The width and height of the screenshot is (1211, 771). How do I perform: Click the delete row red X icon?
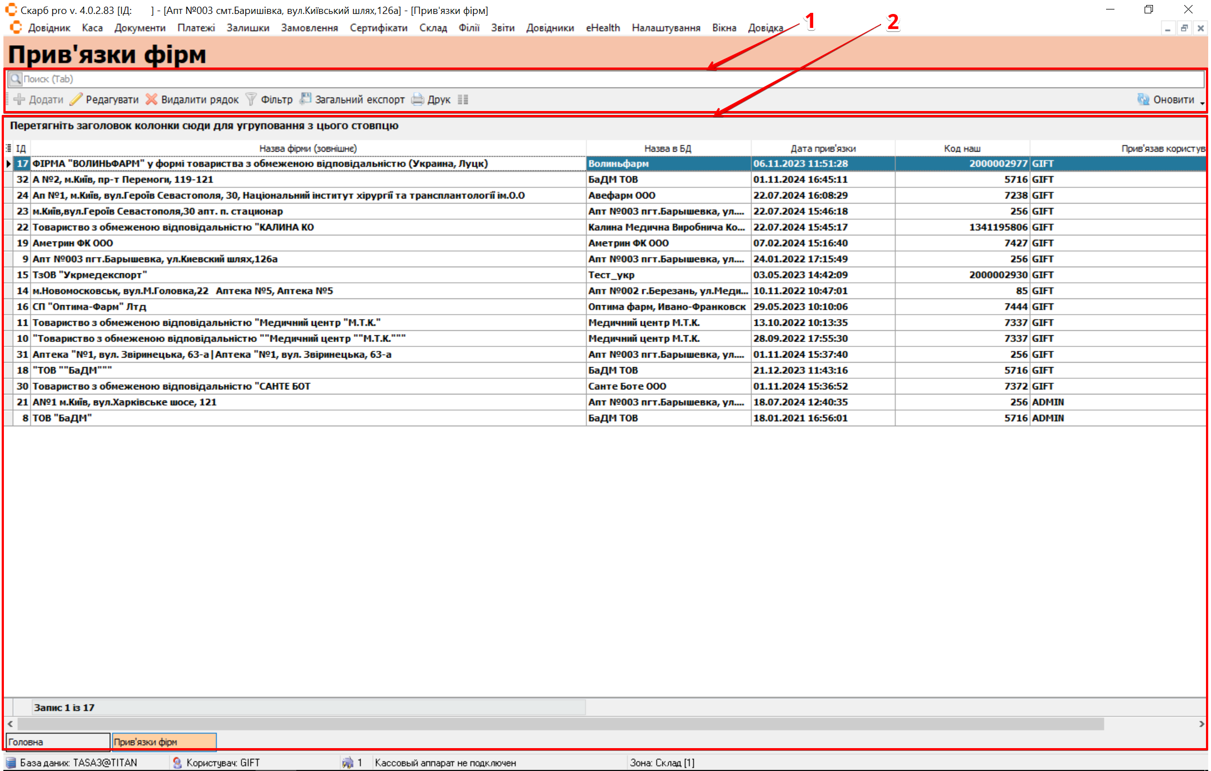(x=151, y=99)
